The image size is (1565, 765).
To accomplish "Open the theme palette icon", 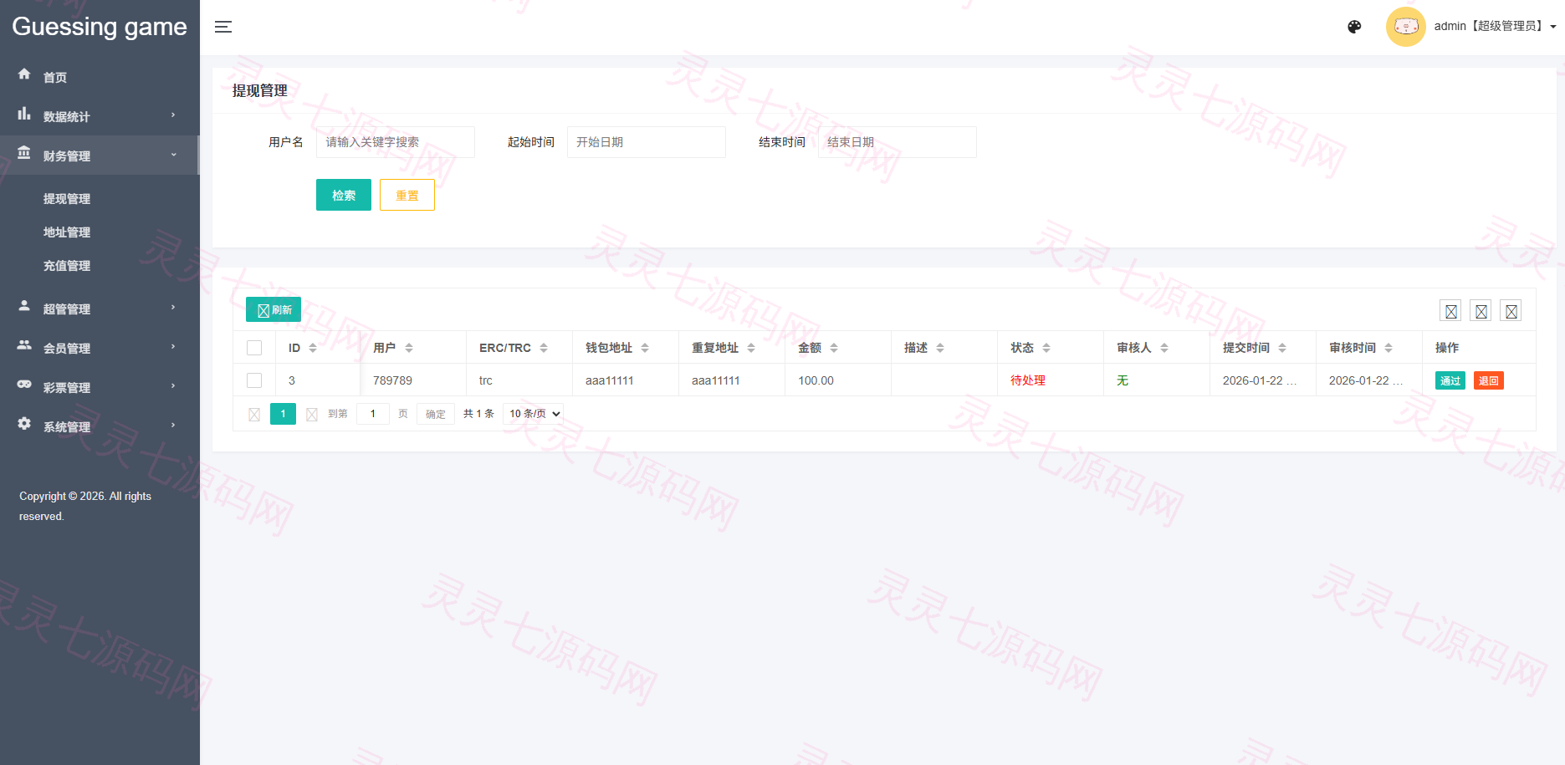I will coord(1354,27).
